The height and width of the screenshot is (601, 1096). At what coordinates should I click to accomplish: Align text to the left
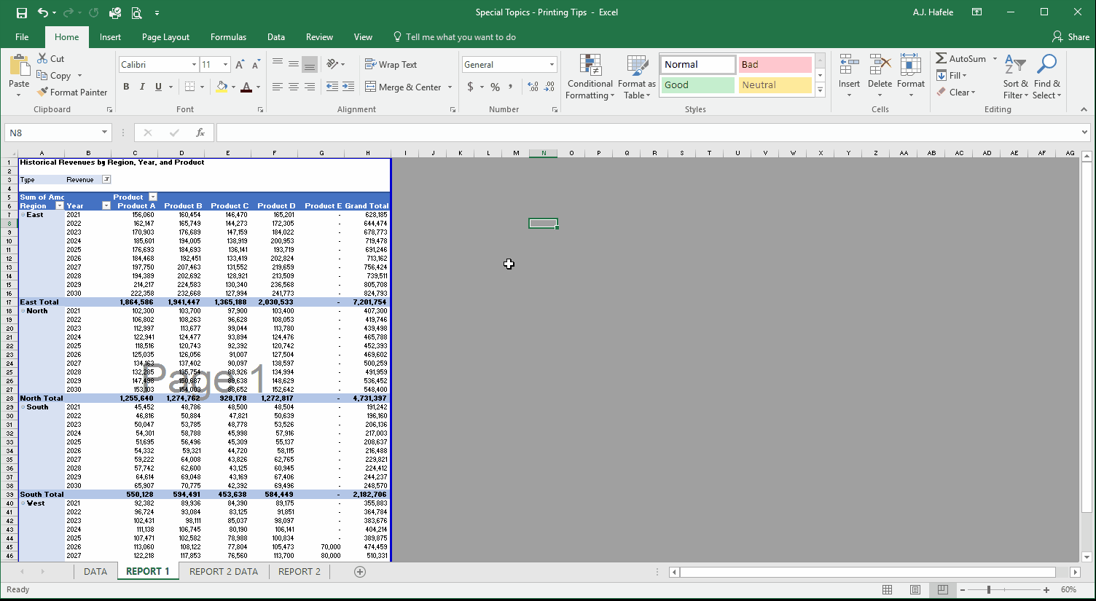pos(278,87)
